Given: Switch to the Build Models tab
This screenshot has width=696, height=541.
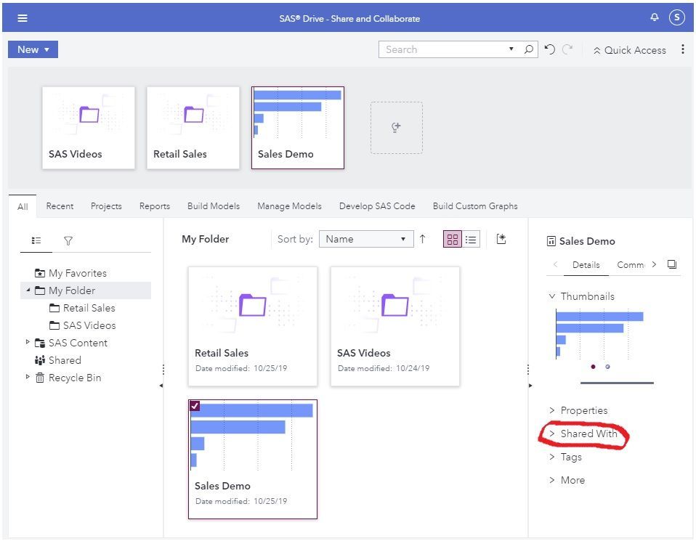Looking at the screenshot, I should point(214,206).
